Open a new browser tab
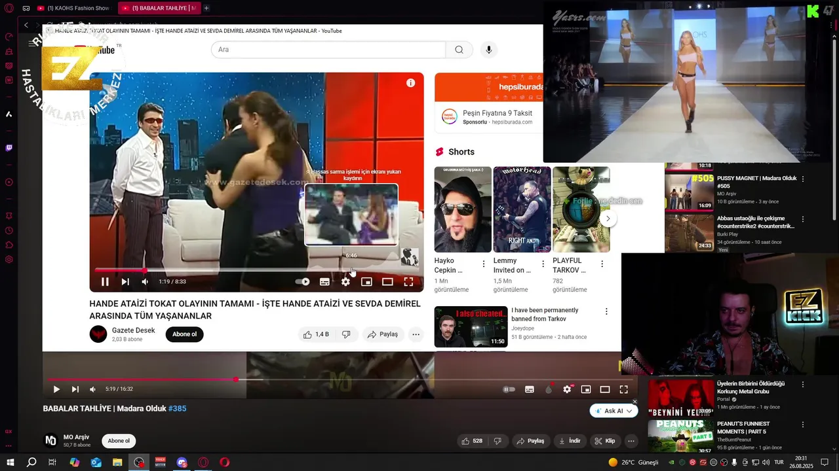 [206, 9]
